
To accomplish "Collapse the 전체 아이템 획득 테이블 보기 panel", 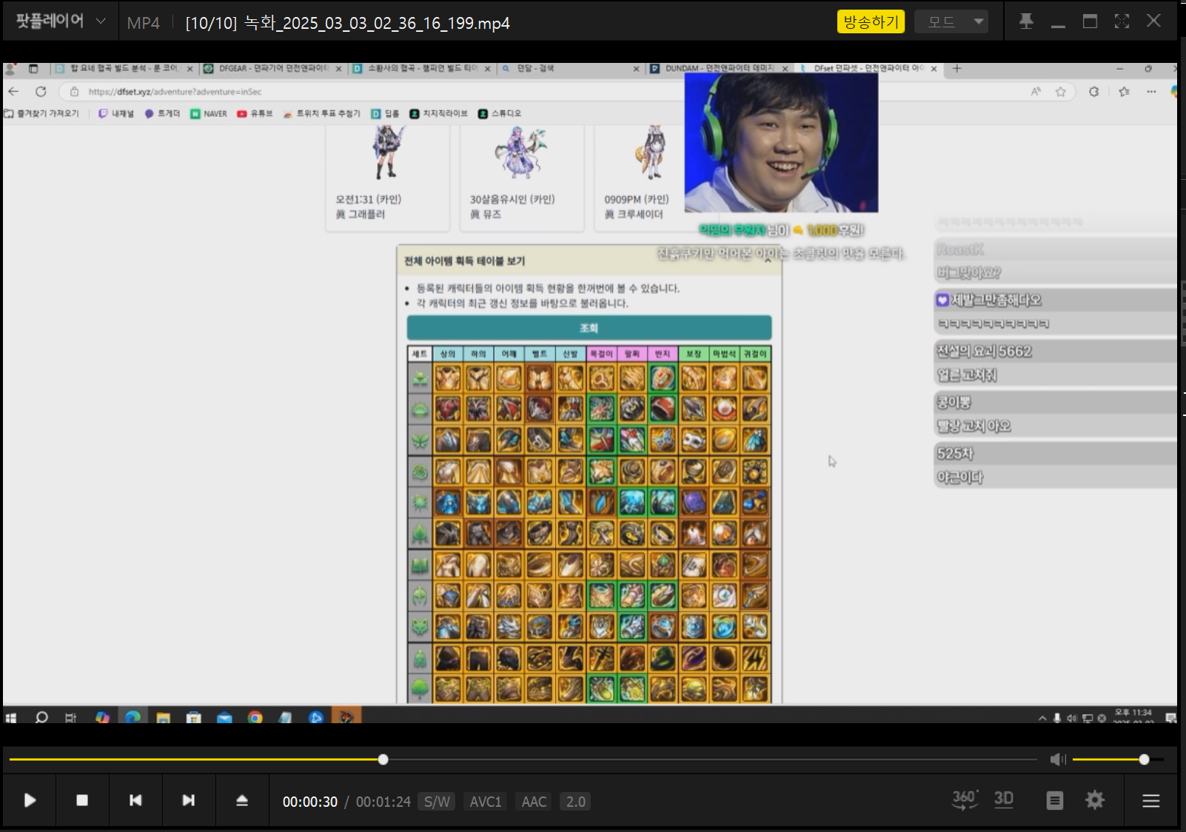I will [767, 260].
